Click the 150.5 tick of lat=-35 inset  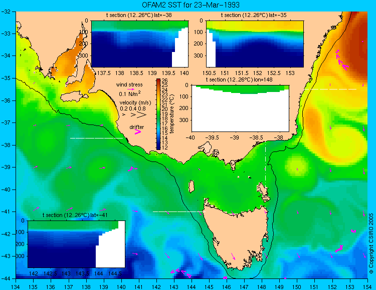(x=210, y=73)
